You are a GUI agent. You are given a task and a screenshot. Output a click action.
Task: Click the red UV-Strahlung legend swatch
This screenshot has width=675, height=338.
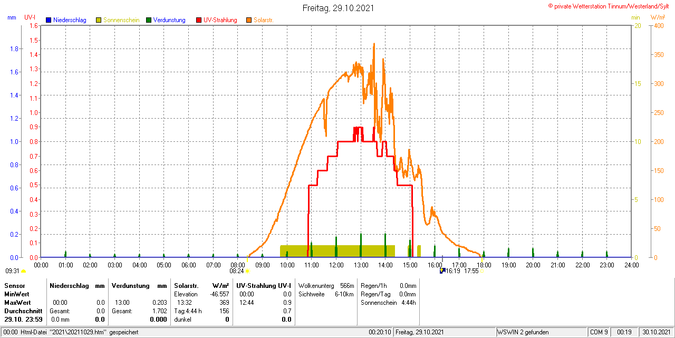point(199,20)
